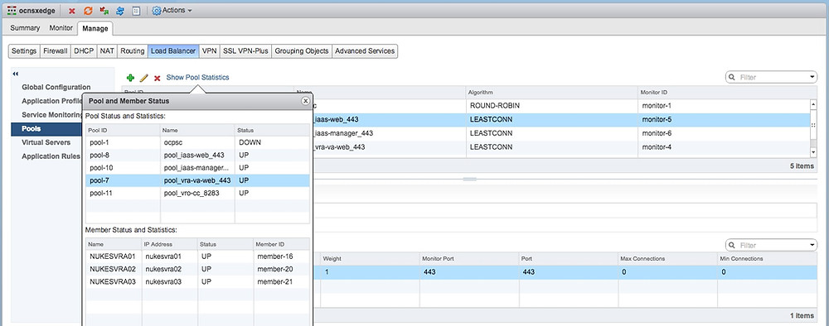Open Global Configuration in the sidebar
This screenshot has height=326, width=829.
pyautogui.click(x=56, y=87)
